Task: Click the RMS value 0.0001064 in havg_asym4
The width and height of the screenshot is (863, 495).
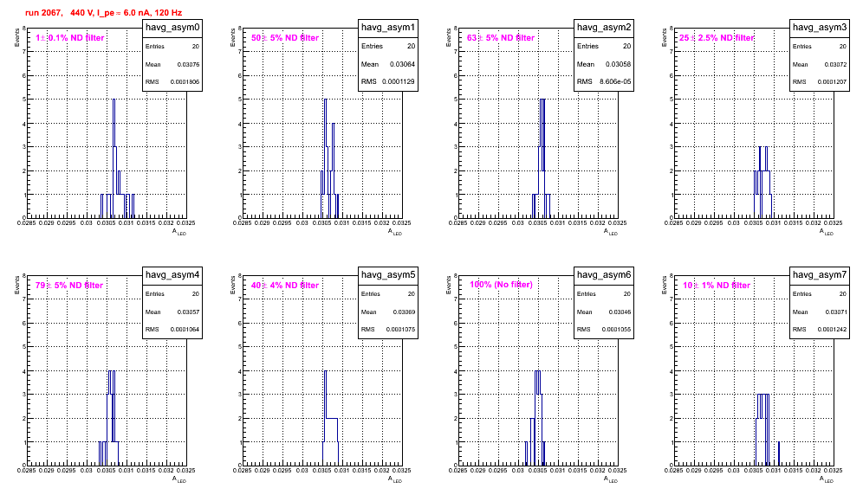Action: coord(185,330)
